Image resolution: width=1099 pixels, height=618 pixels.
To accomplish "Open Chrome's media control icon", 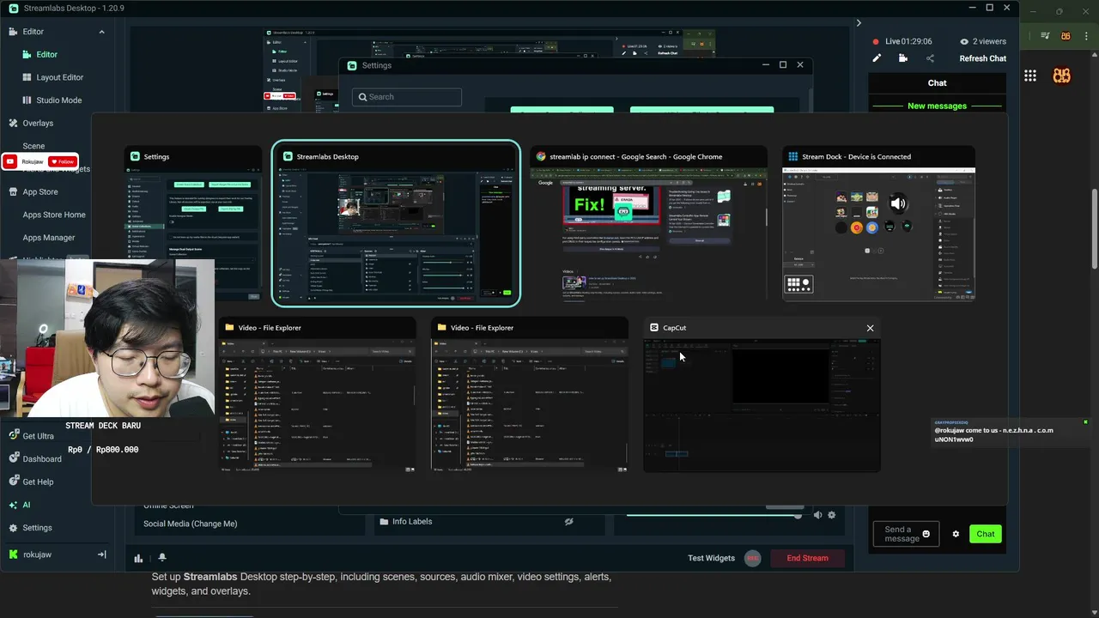I will coord(1045,36).
